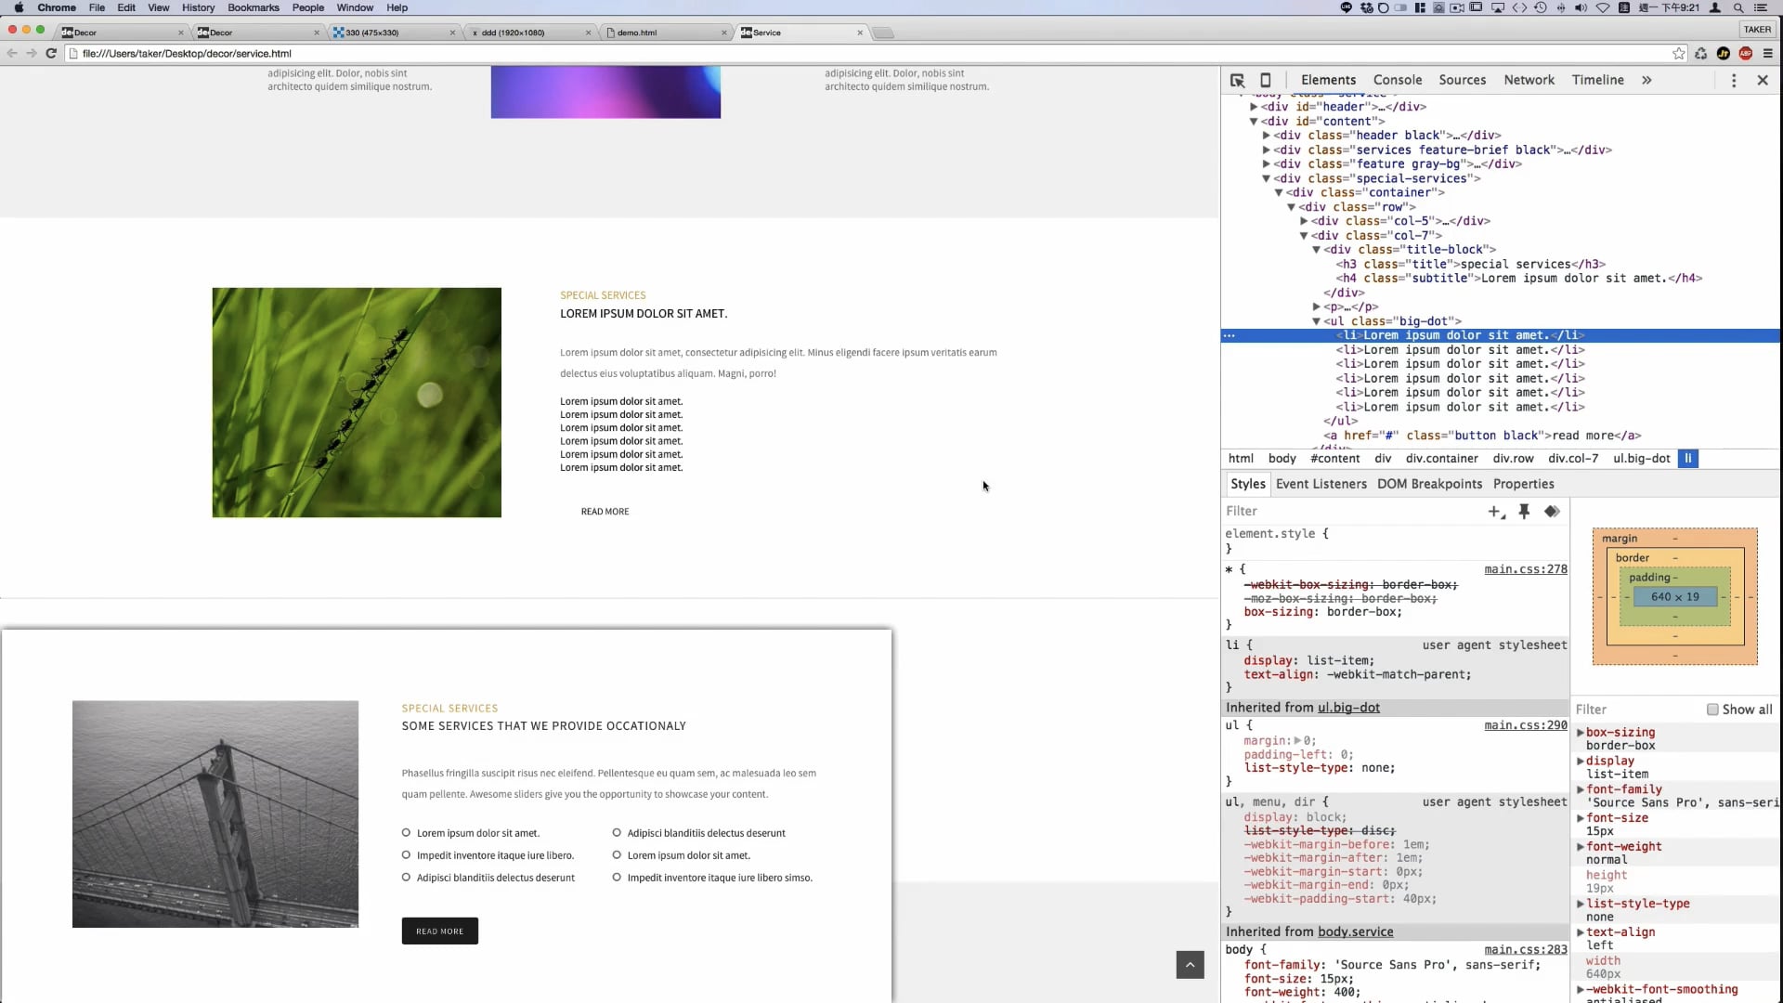Click the scroll-to-top arrow button

[x=1190, y=964]
